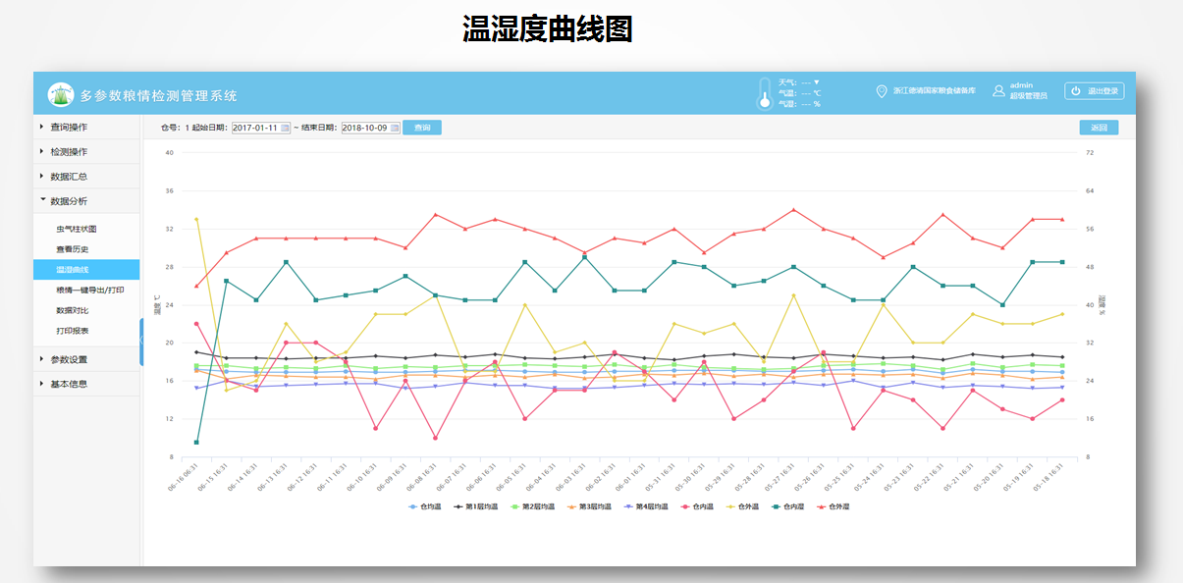Toggle the 第1层均温 legend series
This screenshot has height=583, width=1183.
(476, 507)
